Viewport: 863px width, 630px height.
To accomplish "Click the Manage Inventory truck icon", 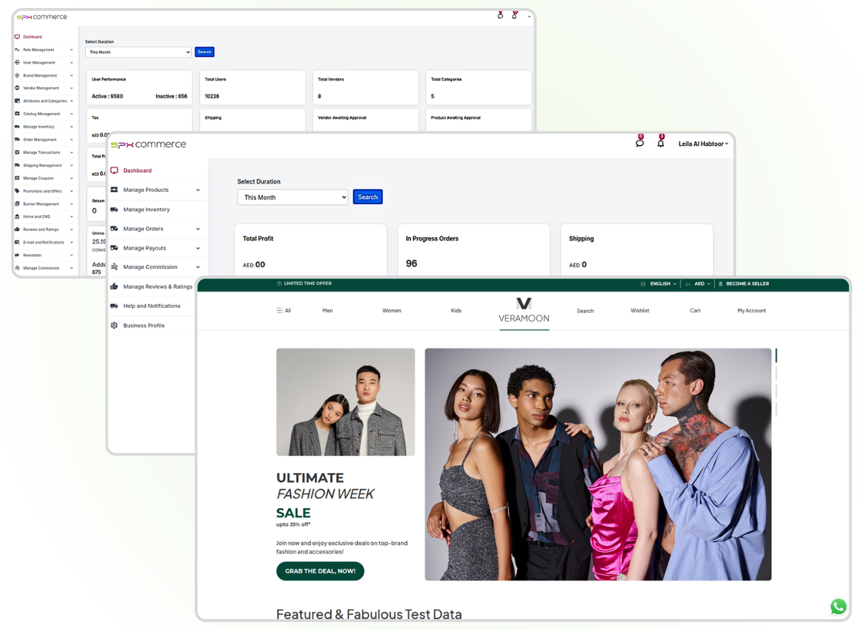I will [114, 209].
